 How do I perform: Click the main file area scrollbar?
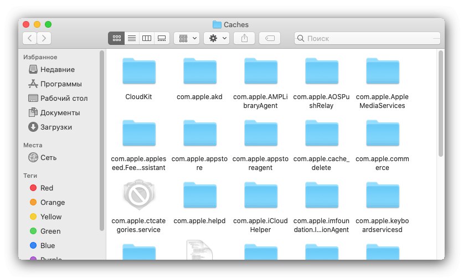[x=440, y=104]
